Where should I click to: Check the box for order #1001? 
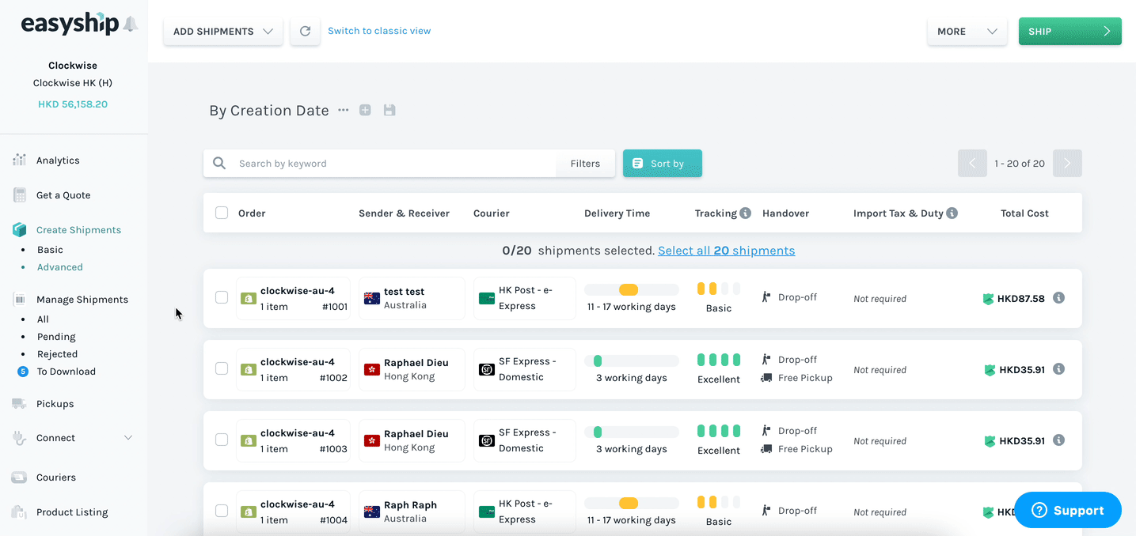(222, 297)
